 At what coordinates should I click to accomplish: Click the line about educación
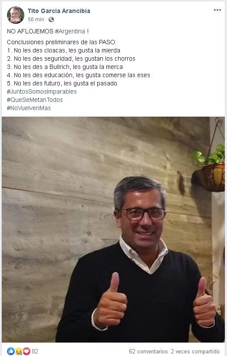(x=79, y=75)
